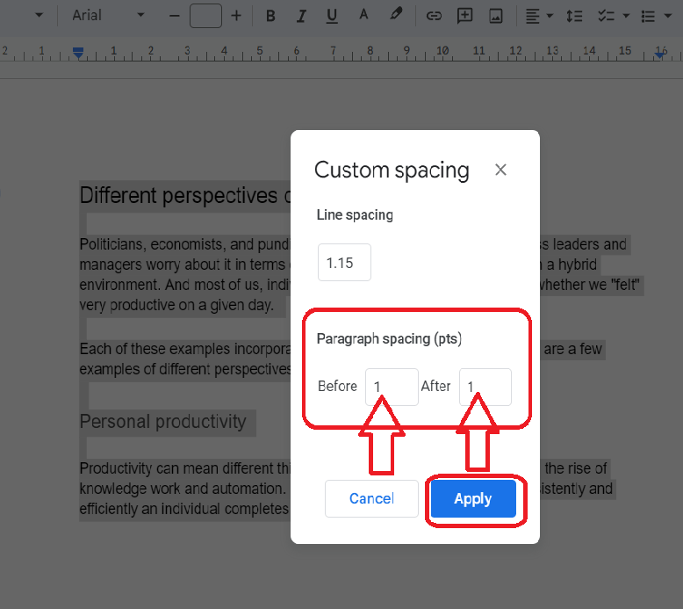
Task: Click the Before paragraph spacing field
Action: 392,387
